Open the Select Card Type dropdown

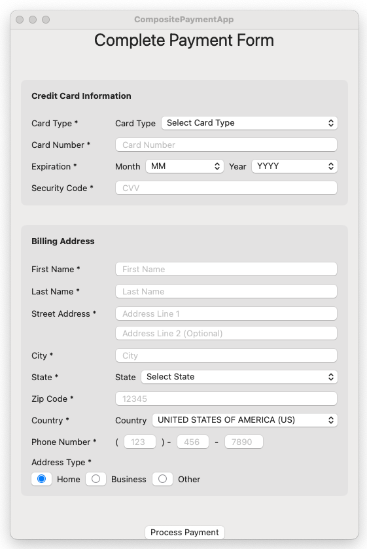tap(249, 123)
